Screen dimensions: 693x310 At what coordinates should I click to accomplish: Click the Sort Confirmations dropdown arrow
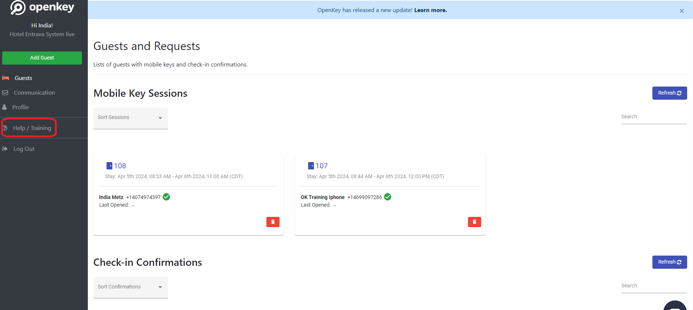160,287
